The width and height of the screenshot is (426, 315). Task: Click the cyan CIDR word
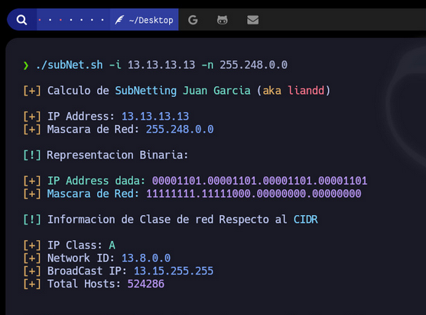[x=306, y=220]
